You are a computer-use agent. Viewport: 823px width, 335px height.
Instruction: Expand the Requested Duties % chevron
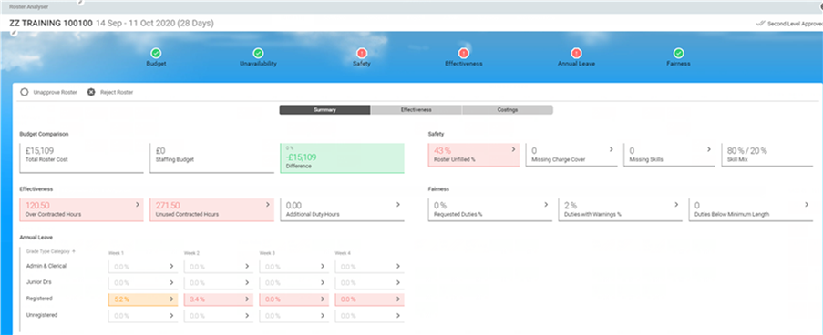coord(546,205)
